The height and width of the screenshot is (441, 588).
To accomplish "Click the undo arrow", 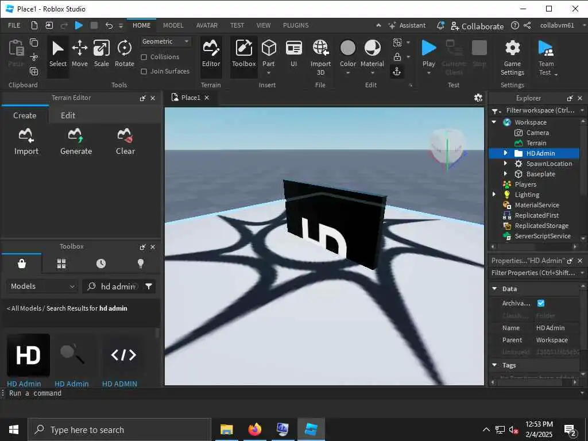I will click(109, 25).
